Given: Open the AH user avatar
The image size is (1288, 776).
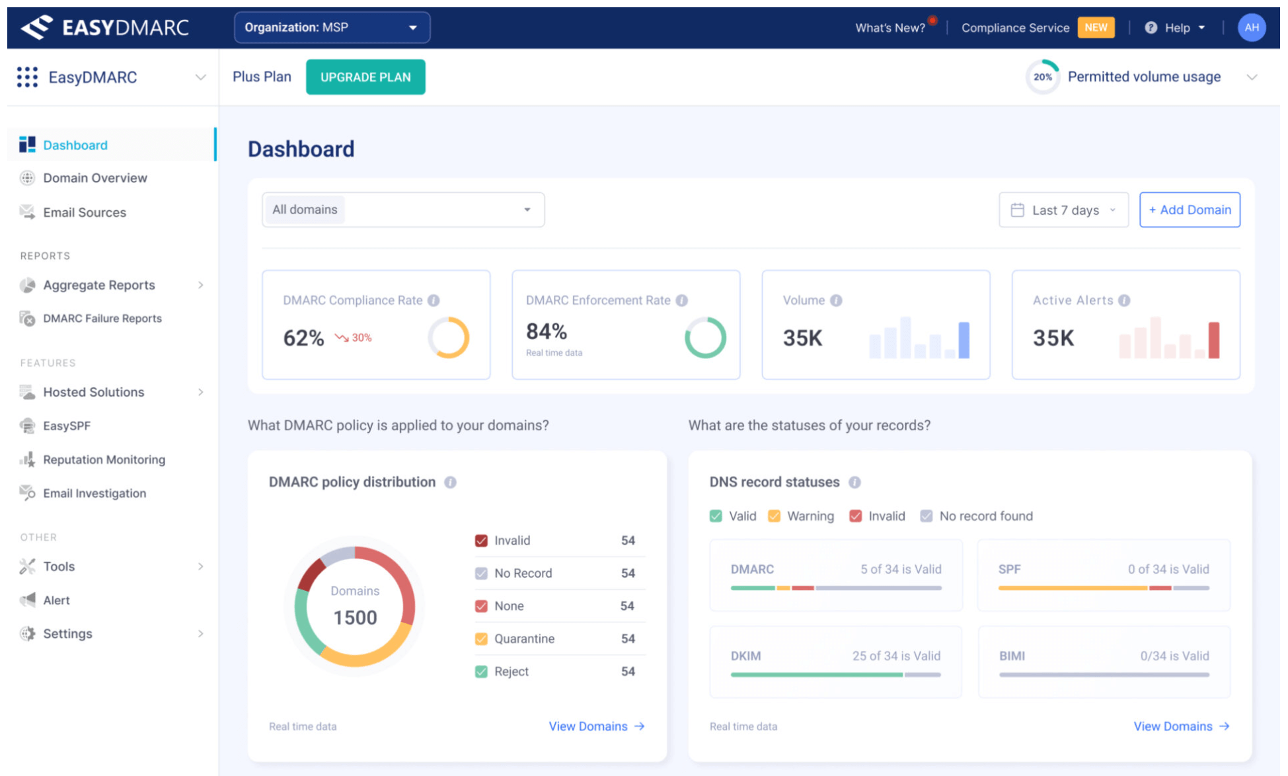Looking at the screenshot, I should click(1251, 27).
